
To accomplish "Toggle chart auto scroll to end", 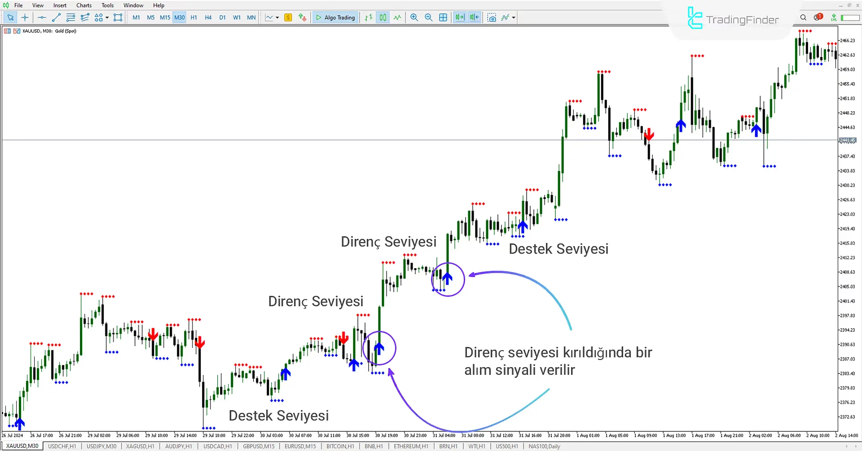I will coord(460,17).
